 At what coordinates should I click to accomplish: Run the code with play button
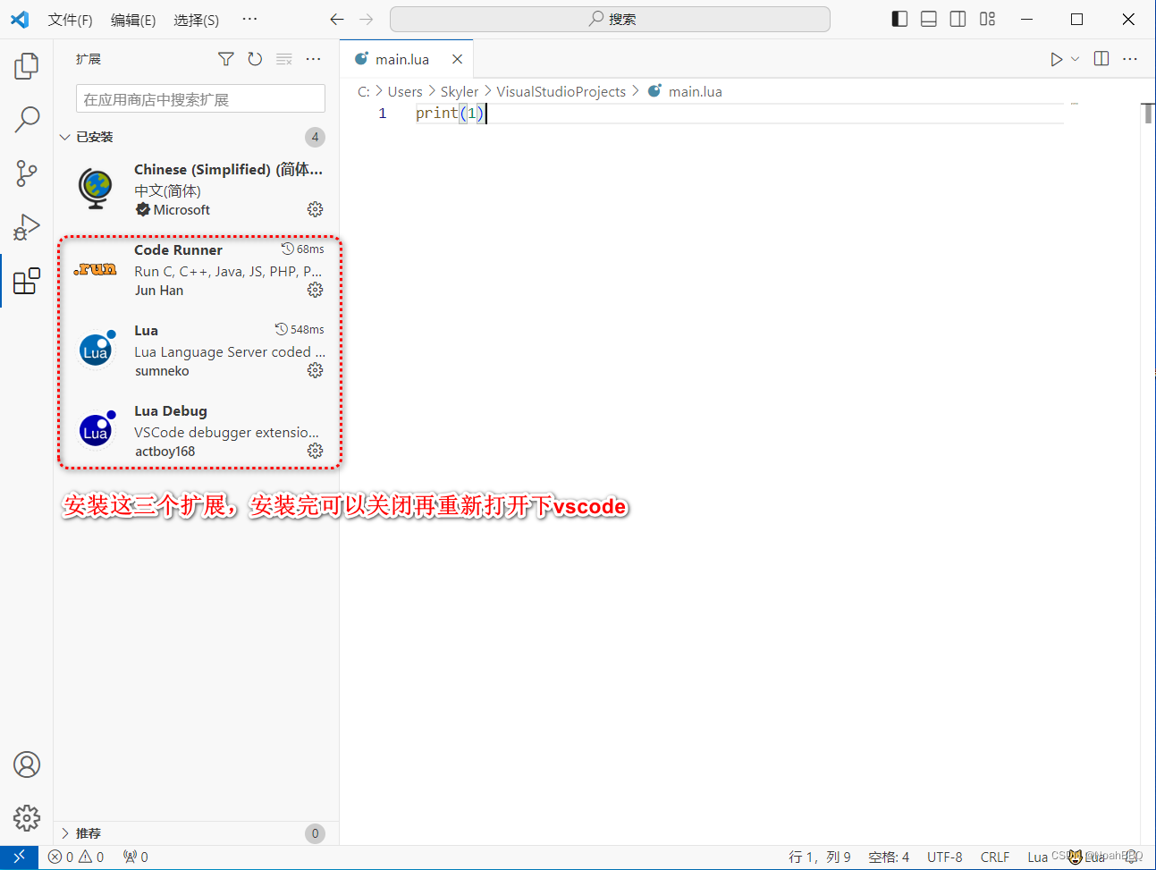(1056, 59)
